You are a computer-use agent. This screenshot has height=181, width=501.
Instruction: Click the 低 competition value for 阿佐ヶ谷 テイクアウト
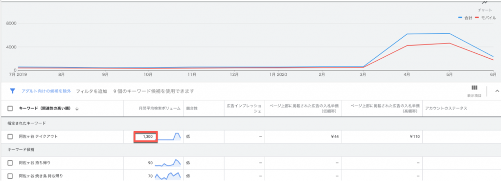pyautogui.click(x=188, y=136)
